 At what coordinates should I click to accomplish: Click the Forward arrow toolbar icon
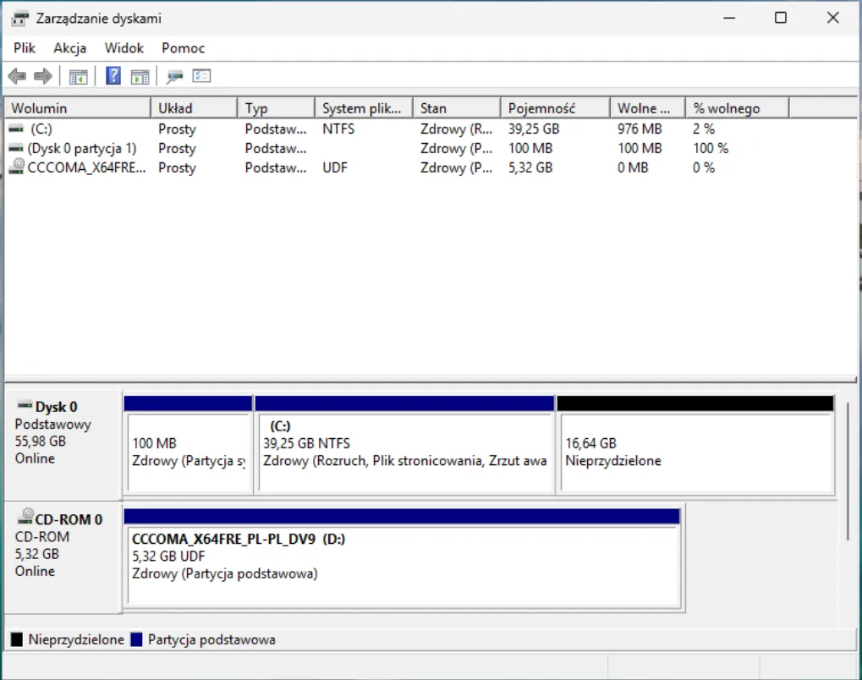tap(42, 77)
